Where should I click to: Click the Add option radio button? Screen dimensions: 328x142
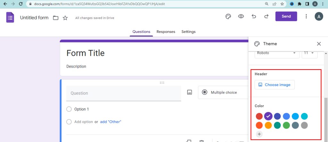click(69, 122)
